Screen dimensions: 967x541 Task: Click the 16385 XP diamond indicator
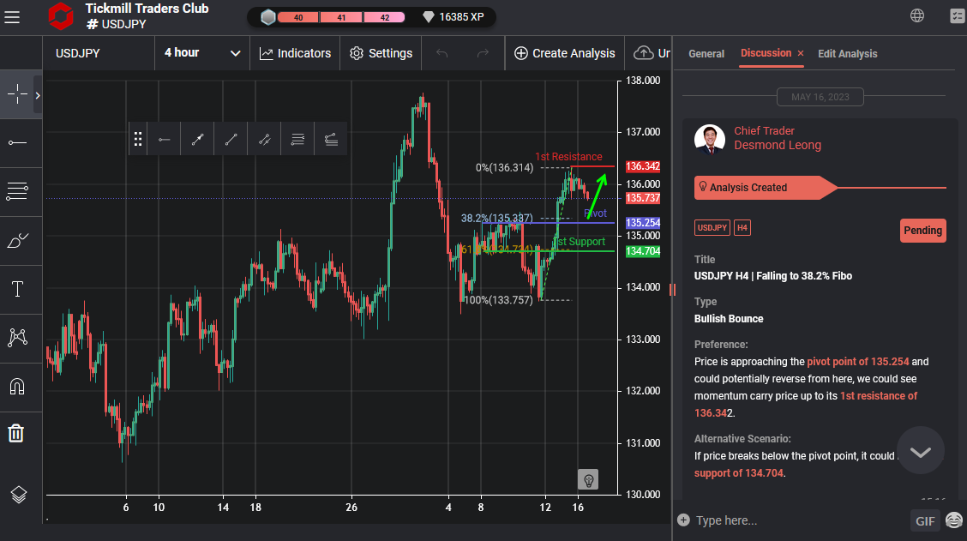tap(453, 17)
